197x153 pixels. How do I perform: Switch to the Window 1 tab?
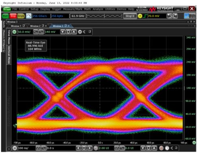pos(16,26)
